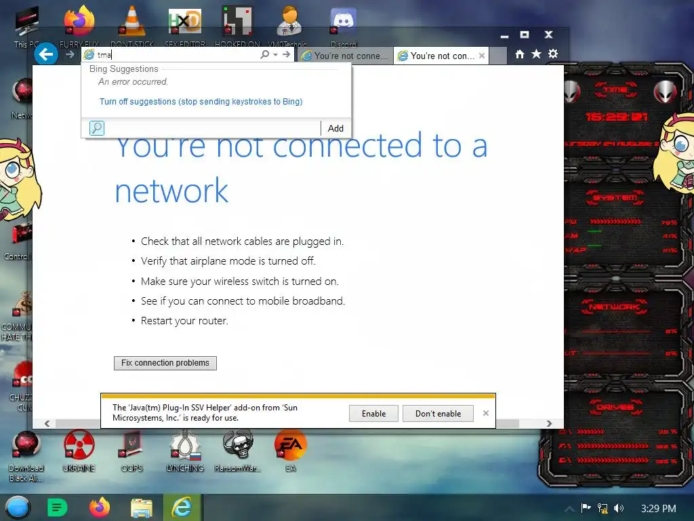
Task: Click SYSTEM header in alien gadget
Action: point(615,197)
